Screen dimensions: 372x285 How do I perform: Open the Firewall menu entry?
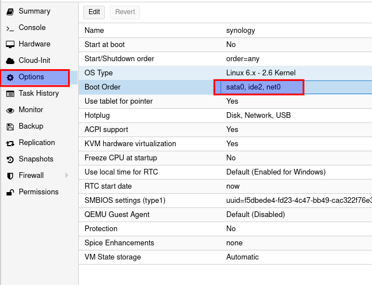pos(32,176)
